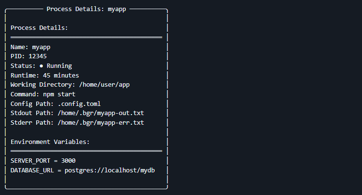The height and width of the screenshot is (195, 362).
Task: Click the postgres://localhost/mydb value
Action: (110, 170)
